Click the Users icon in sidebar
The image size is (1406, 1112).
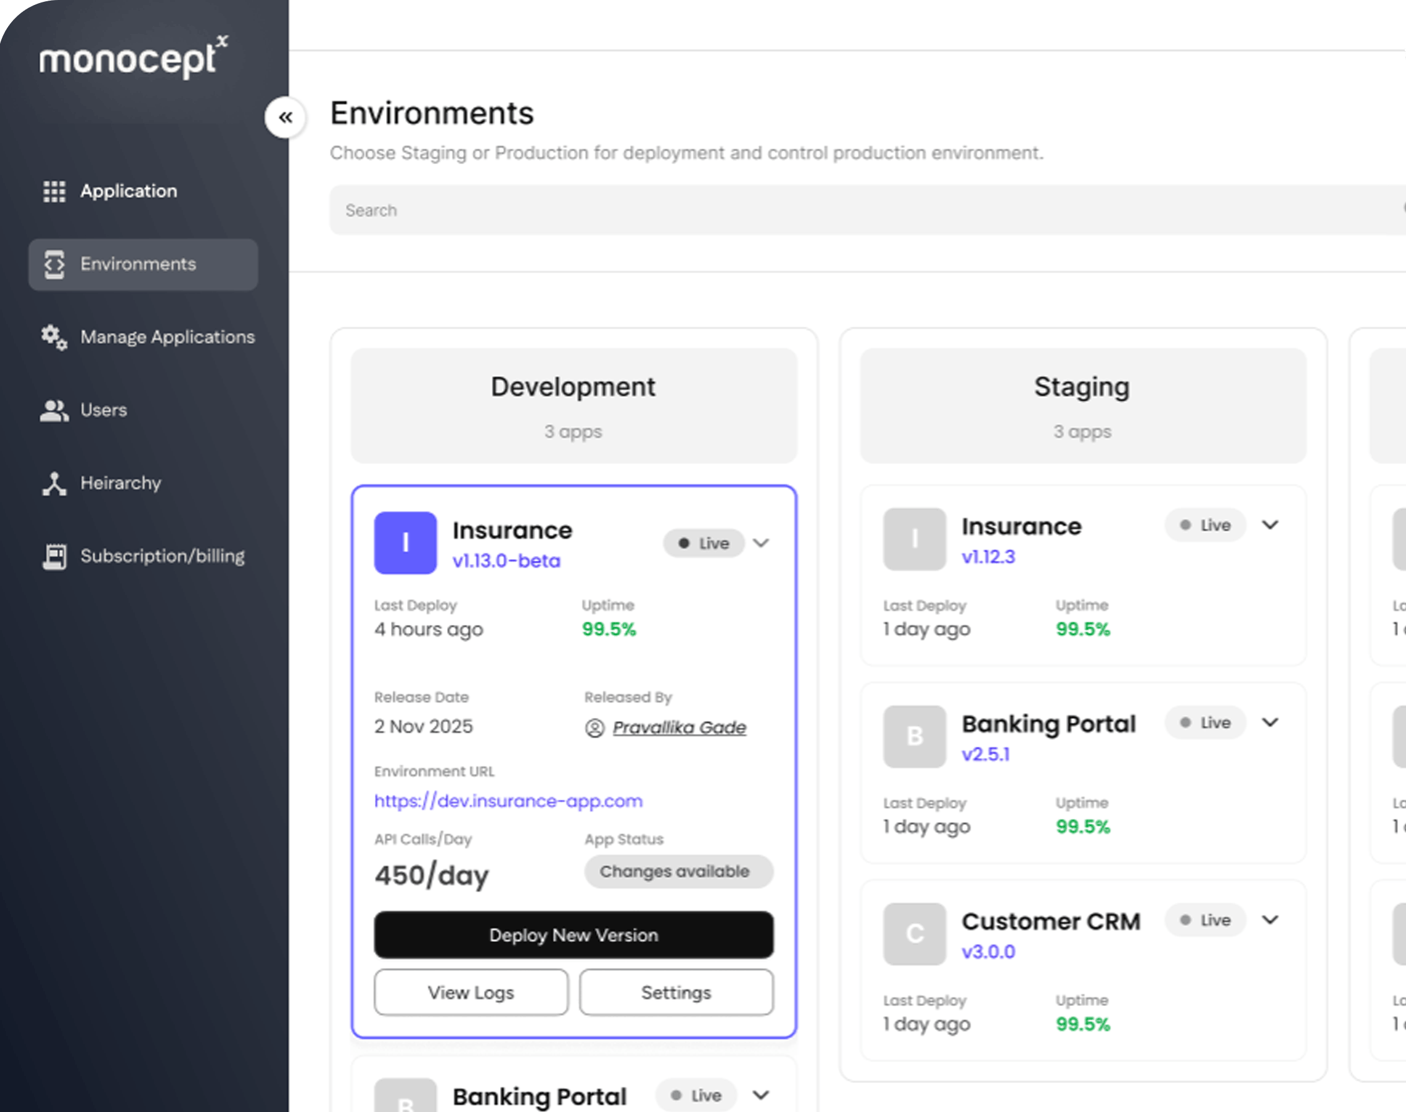tap(54, 409)
